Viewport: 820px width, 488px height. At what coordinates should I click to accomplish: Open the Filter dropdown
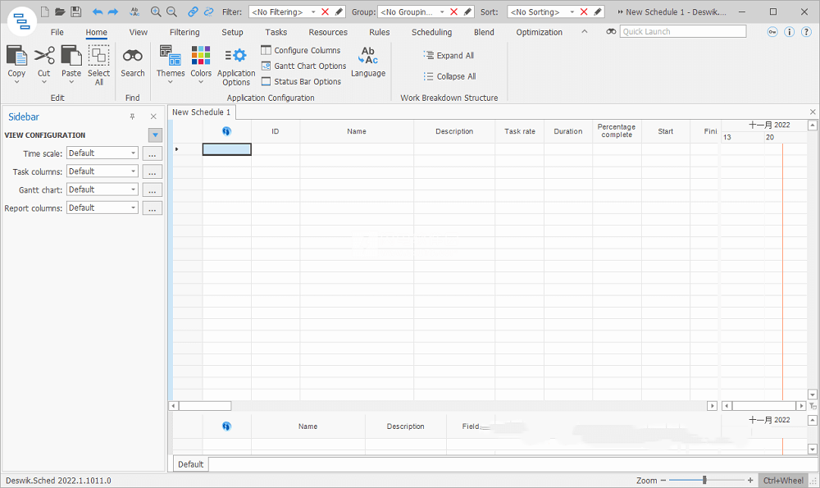(313, 11)
